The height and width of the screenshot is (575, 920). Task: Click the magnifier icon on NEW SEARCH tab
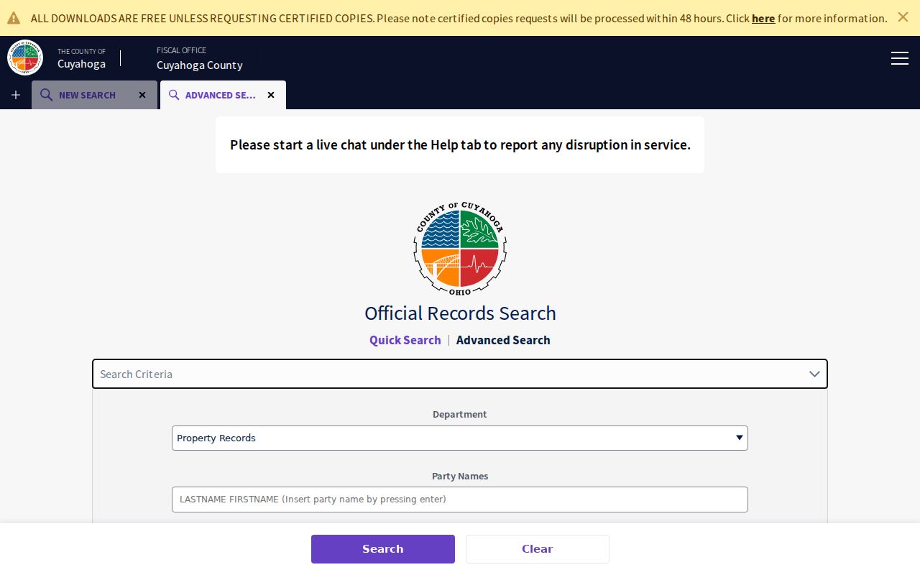pos(47,95)
